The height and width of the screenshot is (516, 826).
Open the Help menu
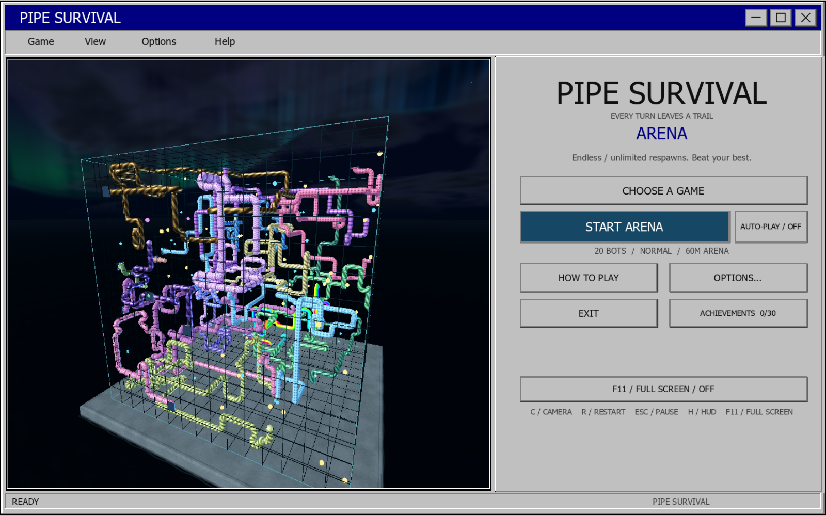tap(225, 42)
